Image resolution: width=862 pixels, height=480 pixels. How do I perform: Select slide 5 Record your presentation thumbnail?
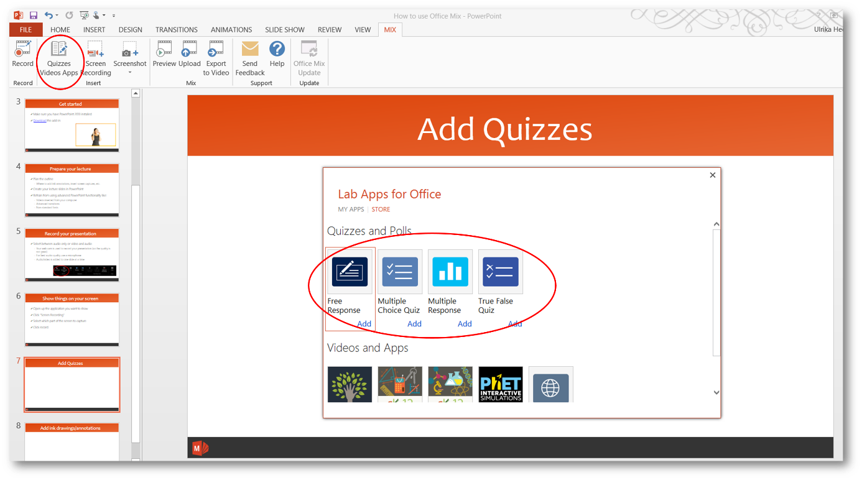click(72, 255)
